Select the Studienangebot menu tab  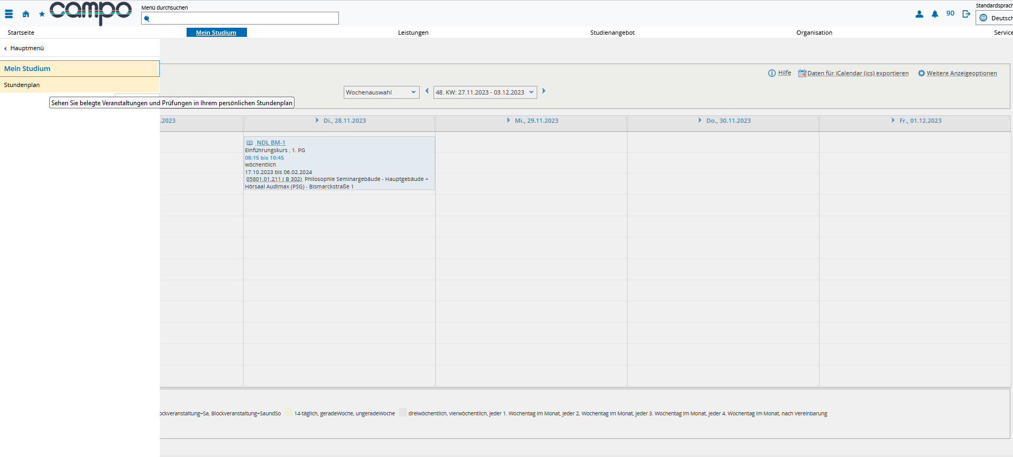[x=613, y=33]
